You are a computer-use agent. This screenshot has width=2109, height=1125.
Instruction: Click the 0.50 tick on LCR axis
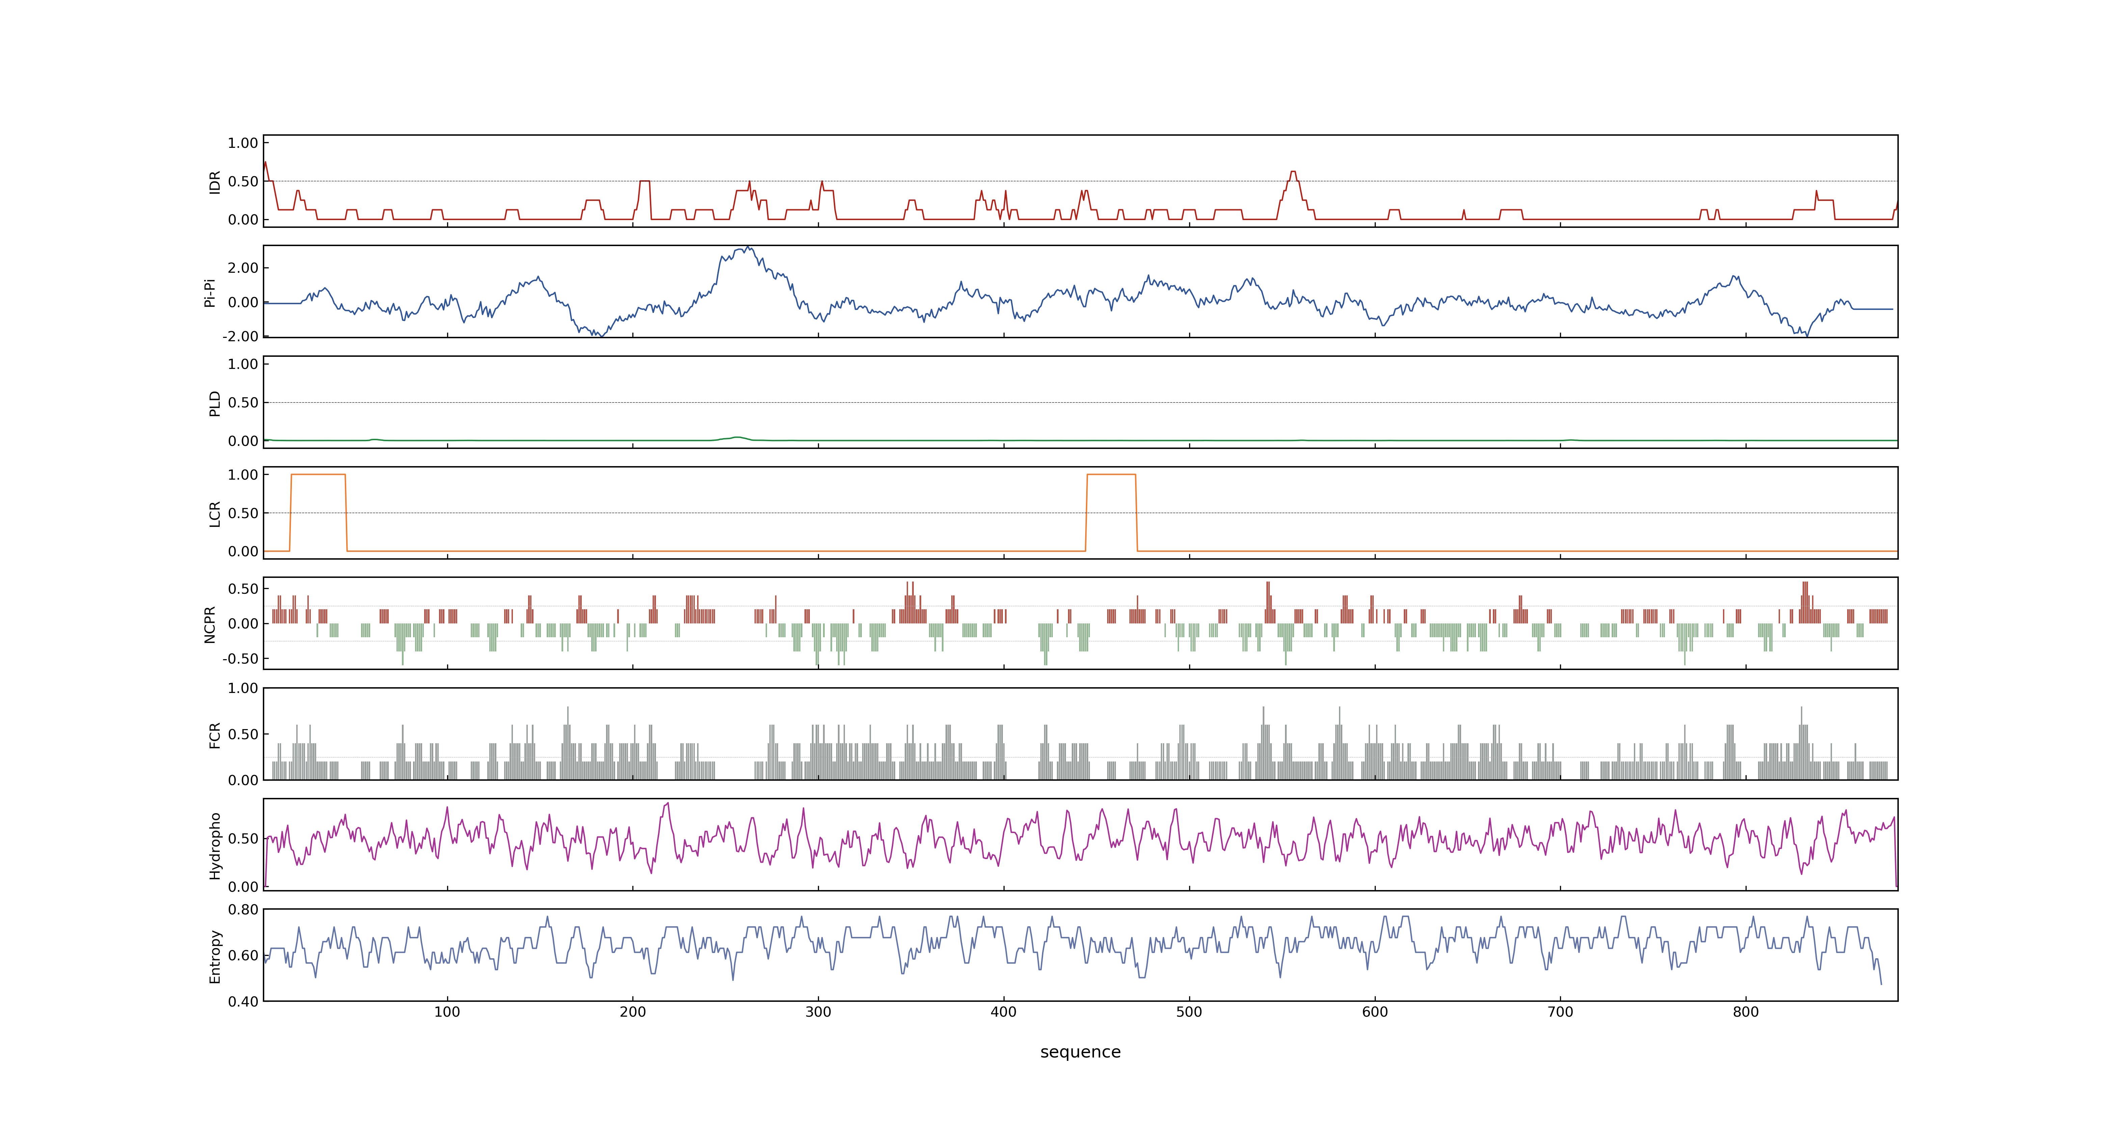coord(243,513)
